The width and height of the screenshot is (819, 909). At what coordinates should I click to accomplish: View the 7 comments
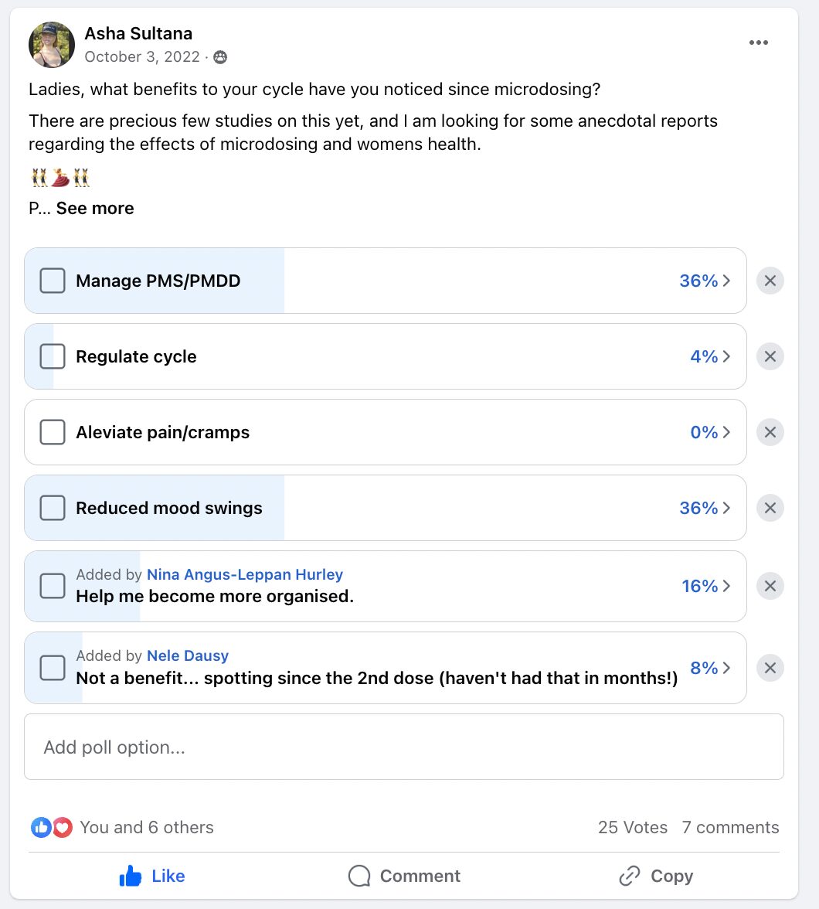730,827
